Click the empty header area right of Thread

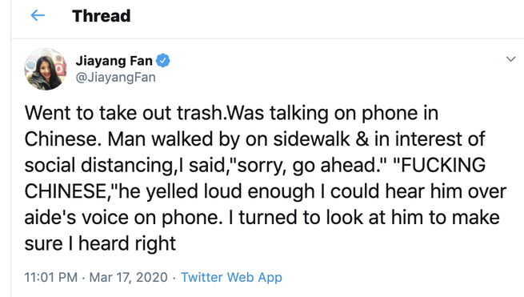[x=327, y=16]
